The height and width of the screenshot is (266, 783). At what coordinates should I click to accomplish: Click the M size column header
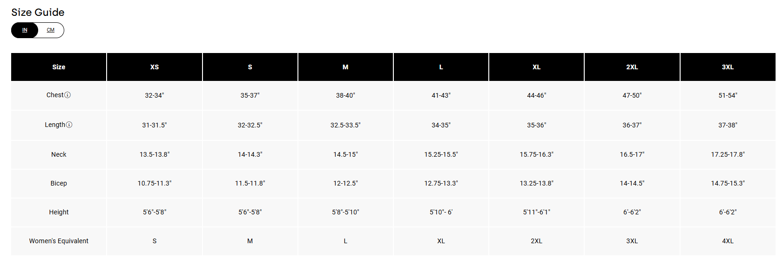click(x=345, y=67)
